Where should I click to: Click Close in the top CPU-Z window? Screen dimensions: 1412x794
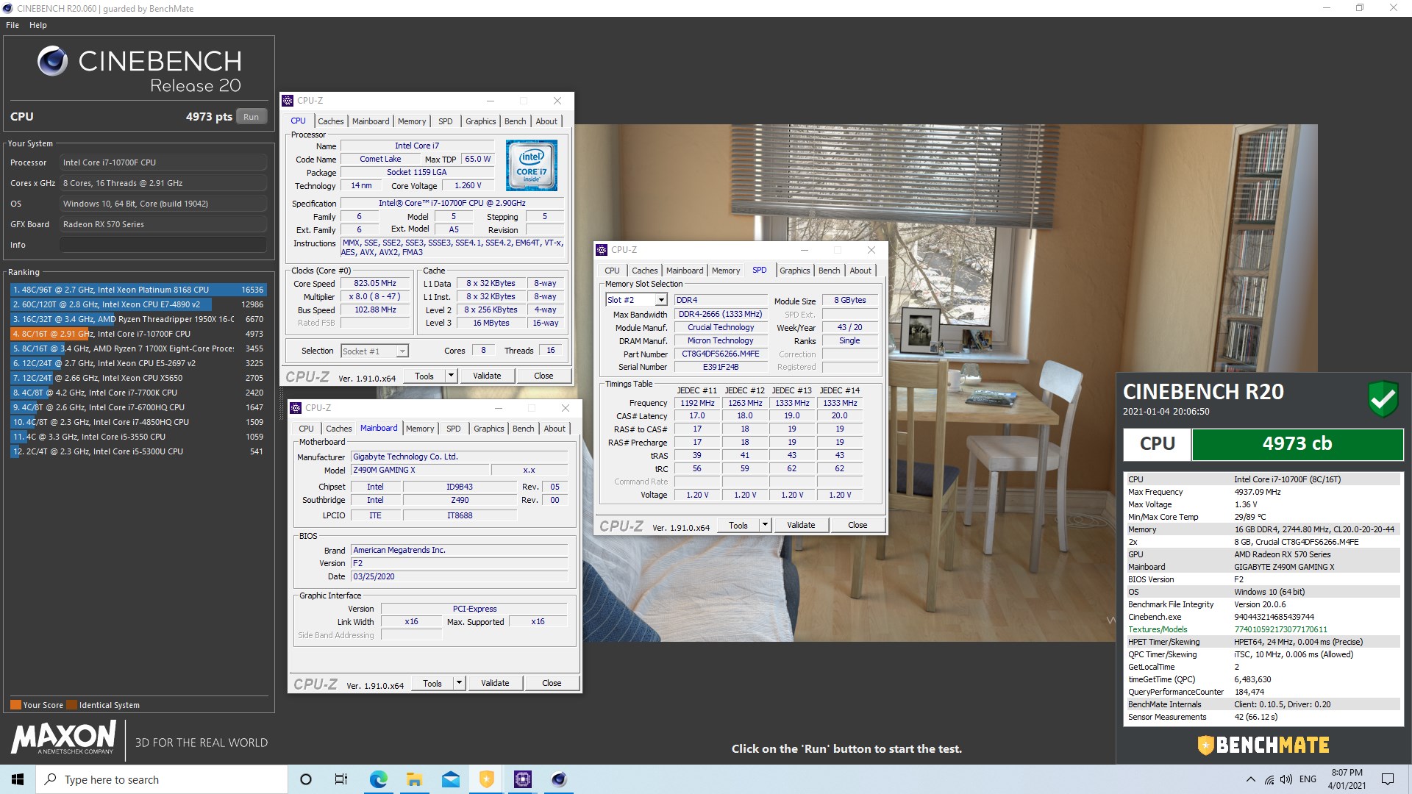[543, 376]
